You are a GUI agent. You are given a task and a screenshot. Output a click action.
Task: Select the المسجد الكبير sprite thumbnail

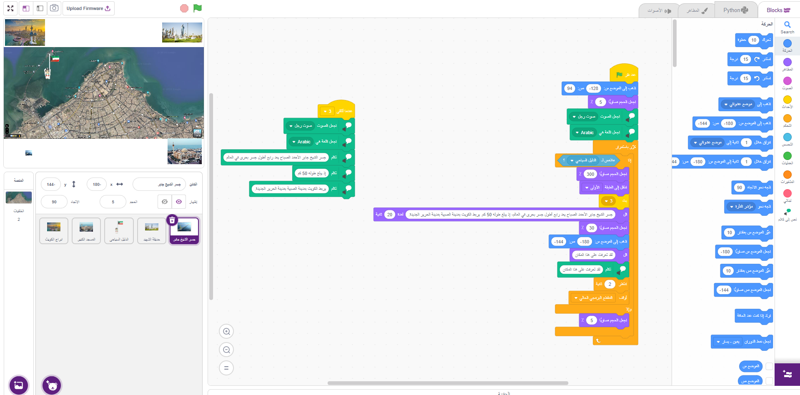(x=86, y=230)
